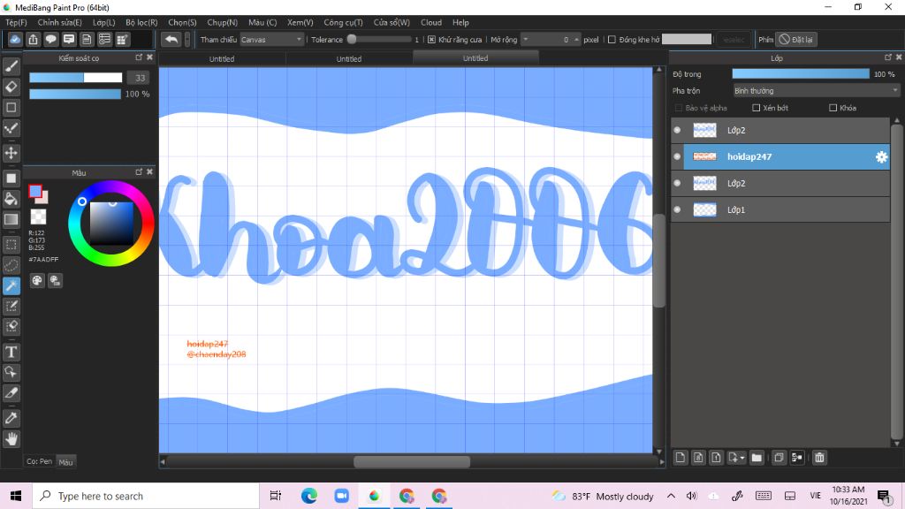Choose the Divide/knife tool

tap(11, 393)
